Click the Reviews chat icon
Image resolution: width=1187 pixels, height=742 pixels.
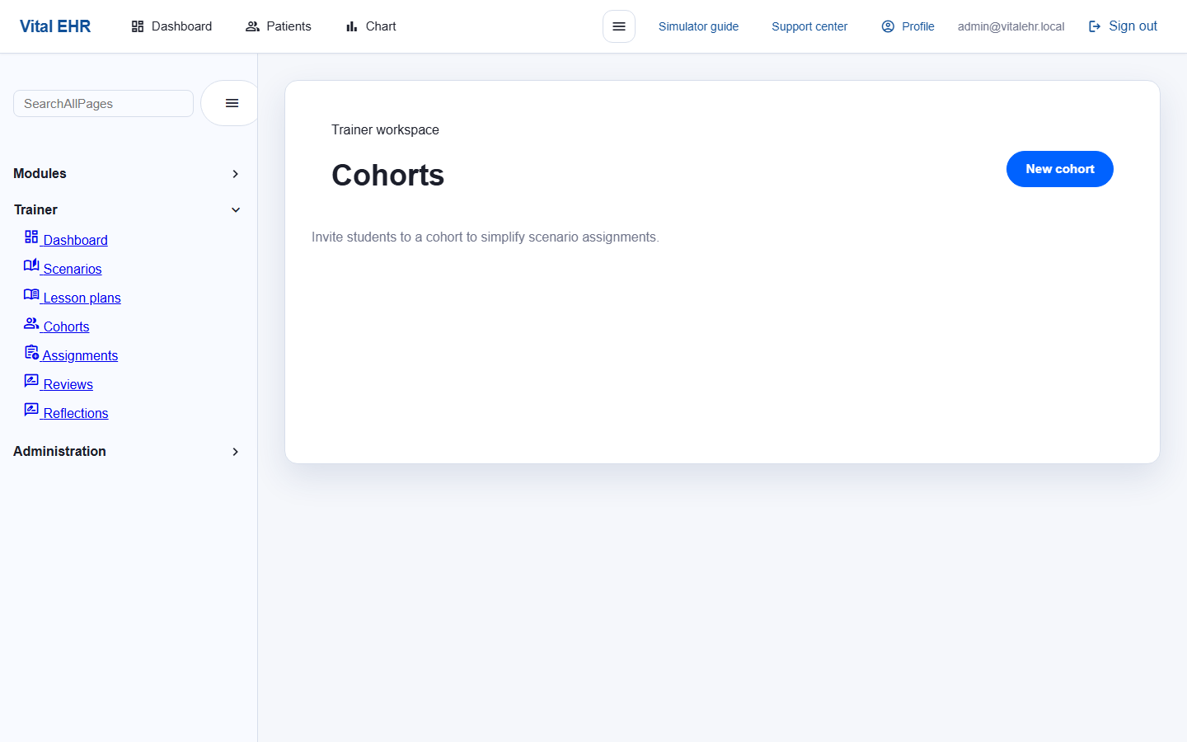[31, 381]
